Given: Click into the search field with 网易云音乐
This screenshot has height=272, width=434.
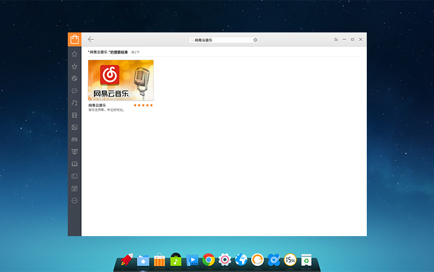Looking at the screenshot, I should click(224, 40).
